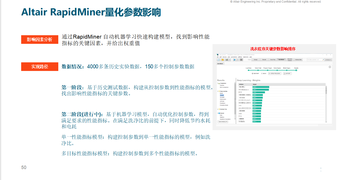Click the gray Stop process icon
The height and width of the screenshot is (180, 338).
tap(241, 60)
